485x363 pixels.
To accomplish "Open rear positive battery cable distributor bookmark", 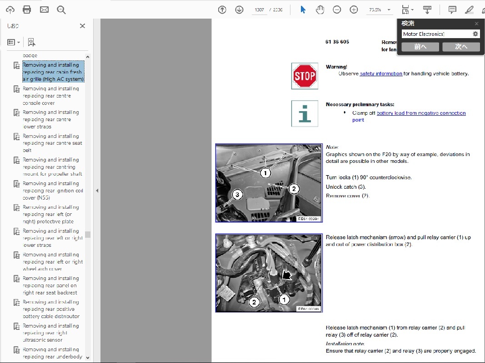I will (x=51, y=309).
